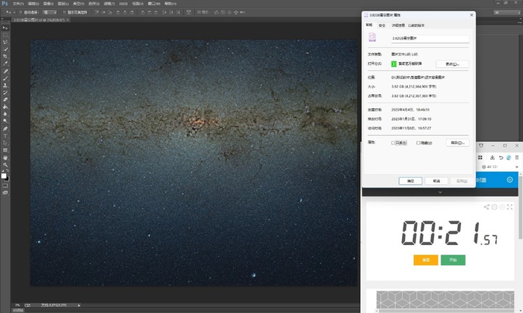Expand the chevron below the blue header
This screenshot has height=313, width=523.
click(440, 192)
